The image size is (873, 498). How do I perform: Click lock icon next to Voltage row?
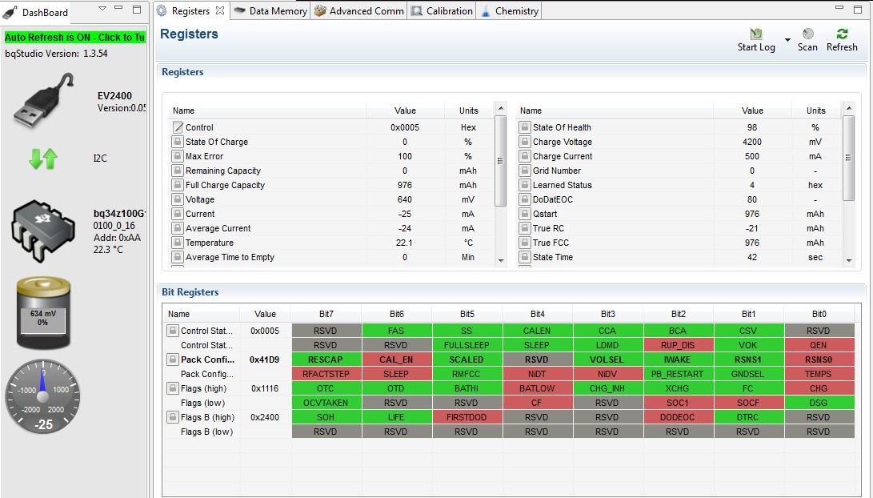(x=177, y=199)
